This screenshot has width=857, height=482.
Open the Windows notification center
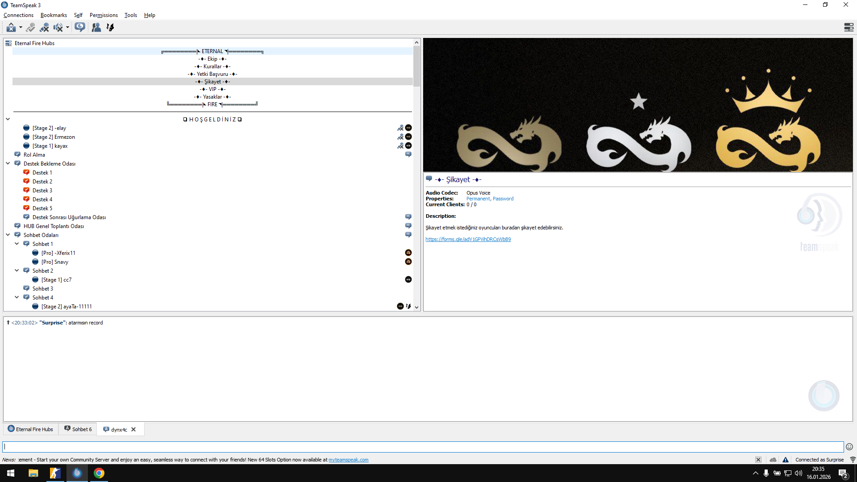843,474
